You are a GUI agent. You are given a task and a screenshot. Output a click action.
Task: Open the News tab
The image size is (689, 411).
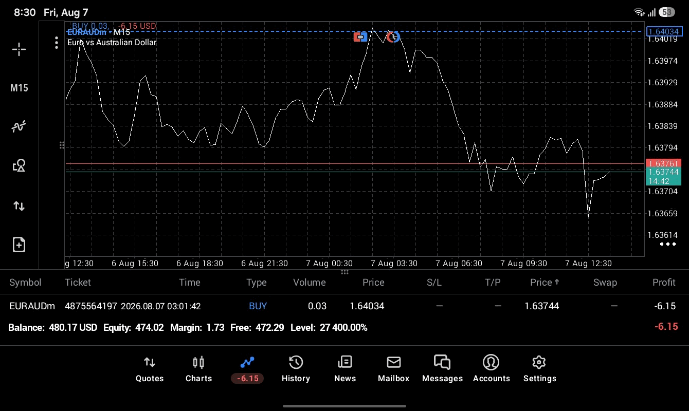345,370
